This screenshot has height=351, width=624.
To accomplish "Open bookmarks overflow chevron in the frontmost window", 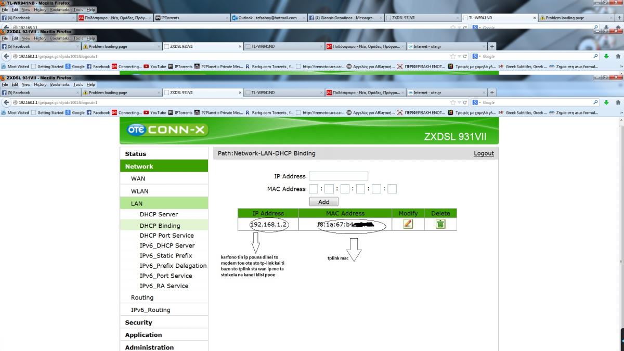I will point(621,112).
